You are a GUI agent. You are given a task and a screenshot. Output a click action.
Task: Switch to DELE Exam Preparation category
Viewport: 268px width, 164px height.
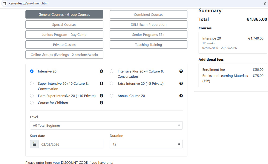pos(148,25)
